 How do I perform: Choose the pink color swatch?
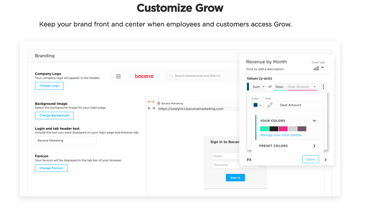(283, 129)
